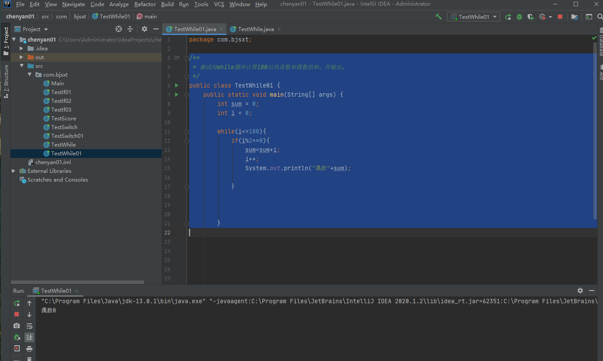Close the TestWhile01.java editor tab
This screenshot has height=361, width=603.
click(221, 29)
